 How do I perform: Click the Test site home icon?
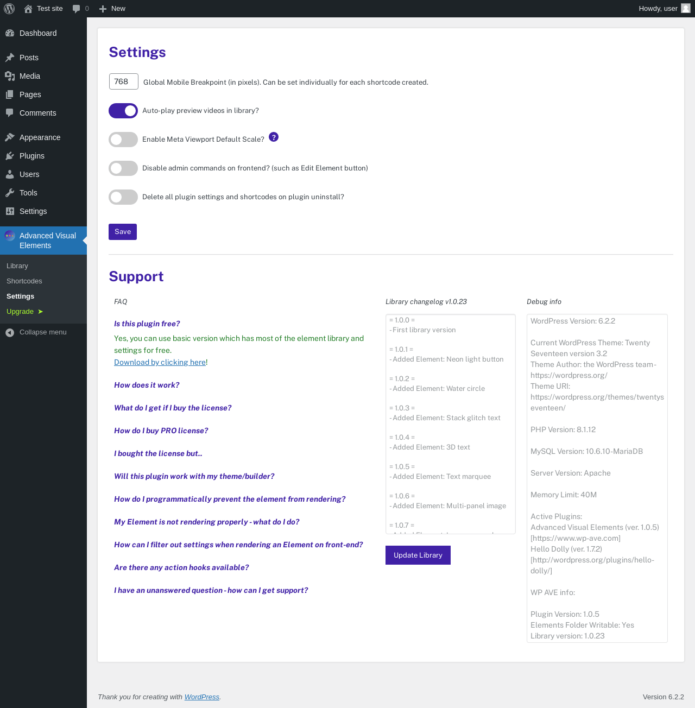(x=28, y=9)
